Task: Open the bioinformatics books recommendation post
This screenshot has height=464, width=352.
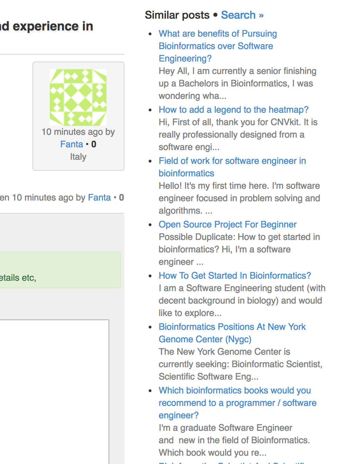Action: click(x=238, y=403)
